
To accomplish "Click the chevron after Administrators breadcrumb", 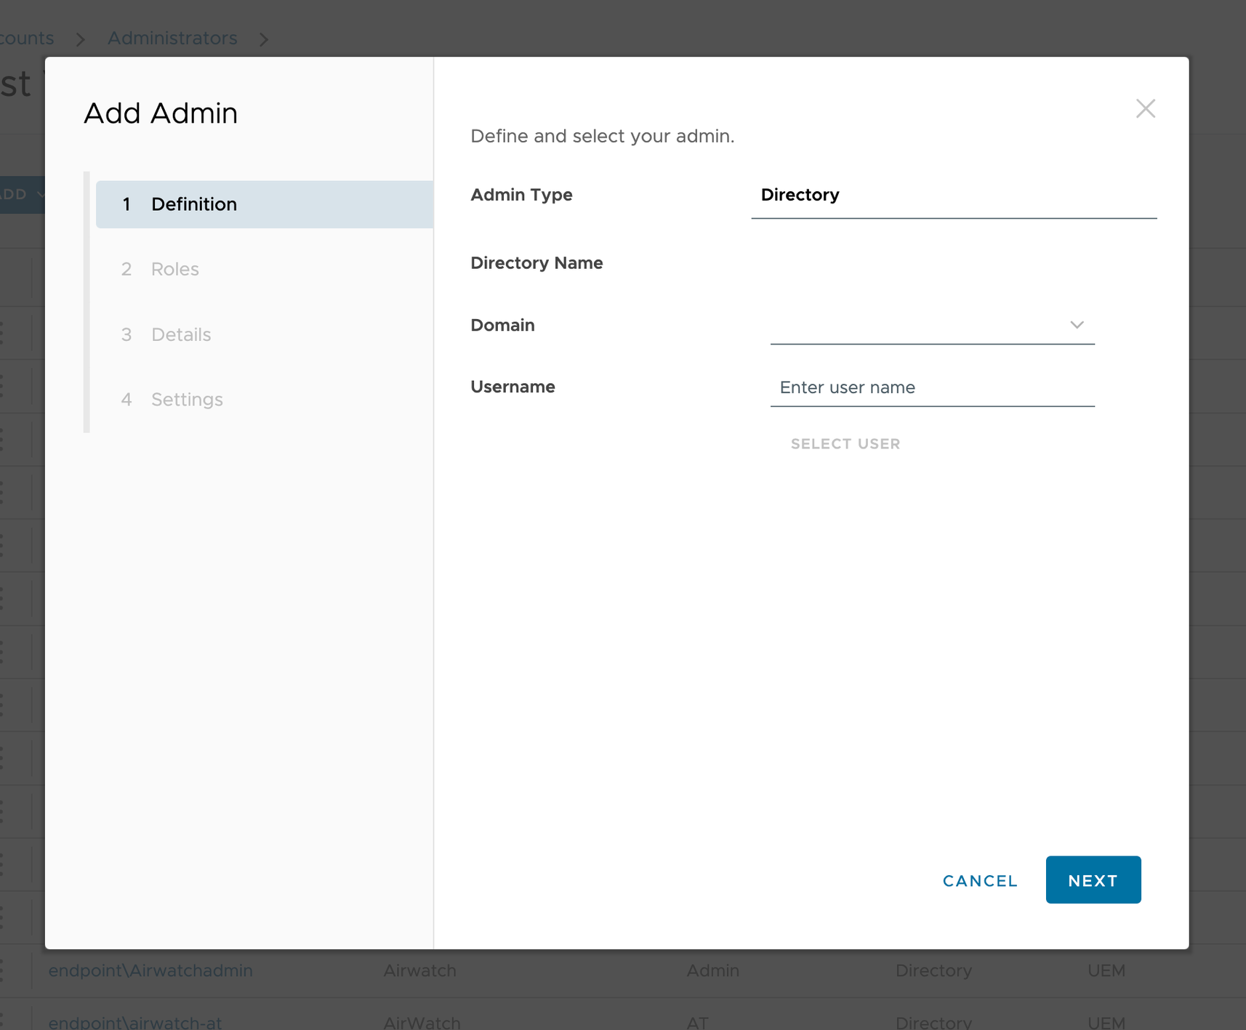I will (x=264, y=39).
